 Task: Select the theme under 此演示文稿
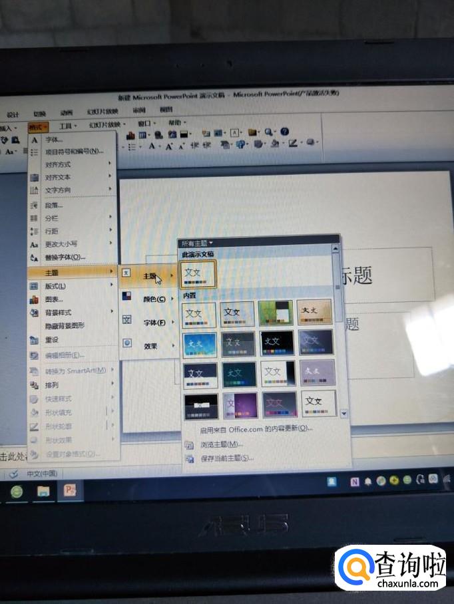pyautogui.click(x=198, y=274)
